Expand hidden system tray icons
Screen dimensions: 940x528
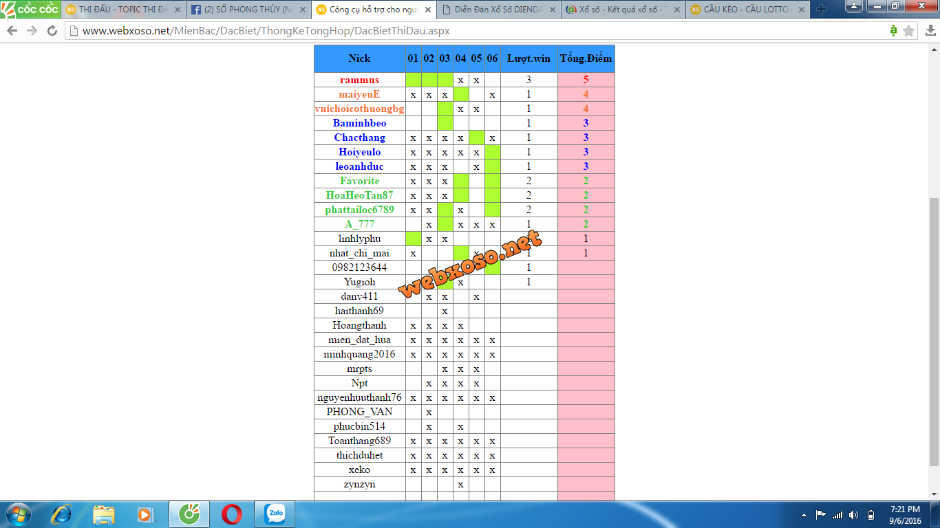pos(804,514)
